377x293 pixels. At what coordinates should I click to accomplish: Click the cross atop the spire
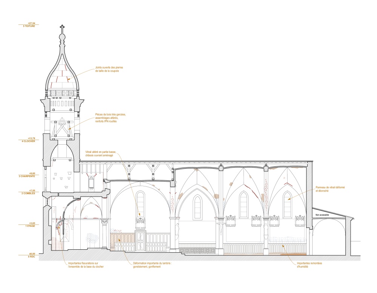pos(62,28)
